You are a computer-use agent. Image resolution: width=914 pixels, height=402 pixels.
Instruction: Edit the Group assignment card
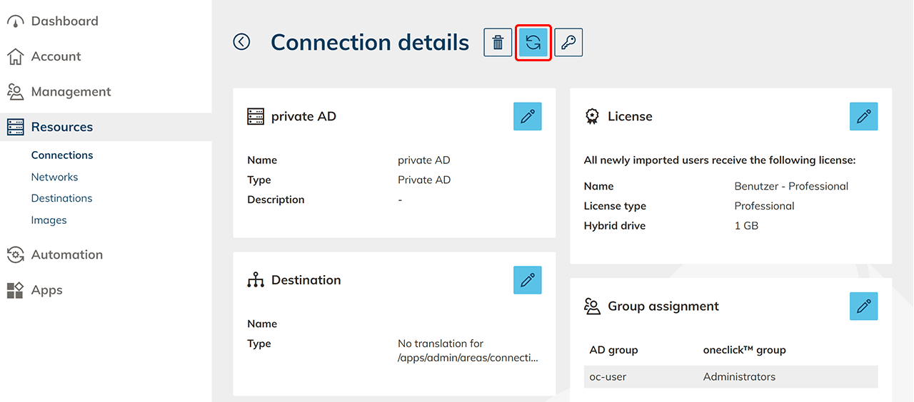[863, 306]
